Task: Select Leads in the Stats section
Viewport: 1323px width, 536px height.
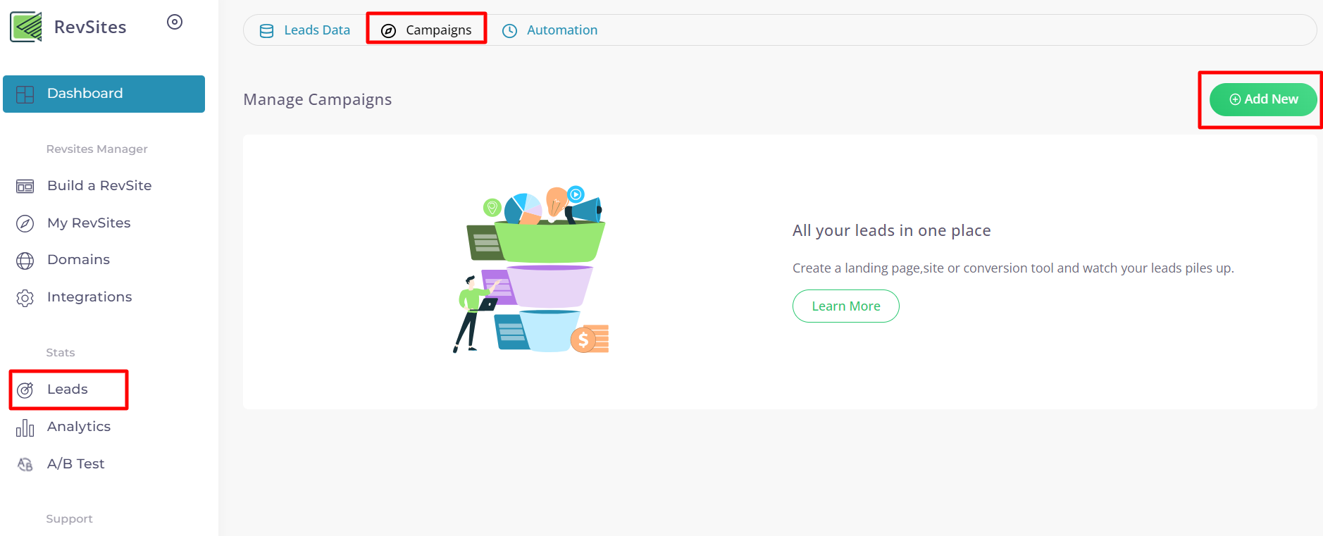Action: tap(68, 389)
